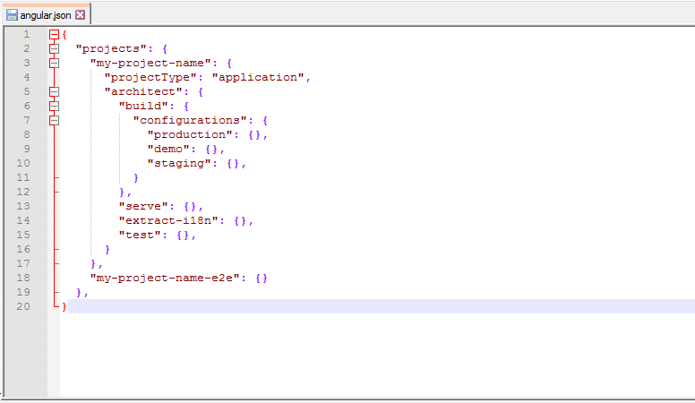This screenshot has width=695, height=403.
Task: Click the closing red brace on line 20
Action: (64, 306)
